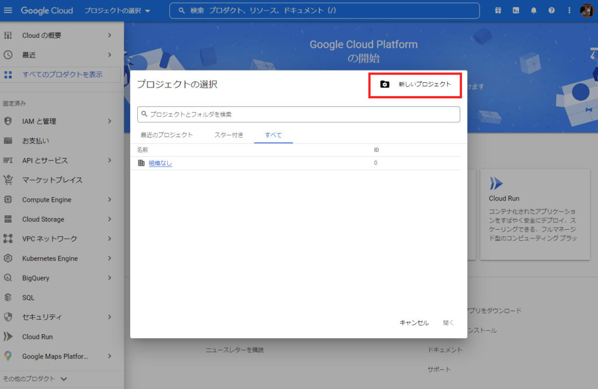Screen dimensions: 598x389
Task: Click the 名前 column header
Action: 142,150
